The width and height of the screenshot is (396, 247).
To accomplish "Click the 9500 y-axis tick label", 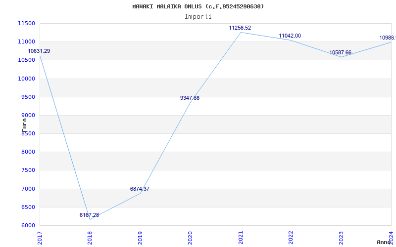I will 28,97.
